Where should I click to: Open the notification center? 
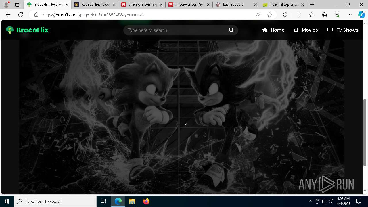point(359,201)
